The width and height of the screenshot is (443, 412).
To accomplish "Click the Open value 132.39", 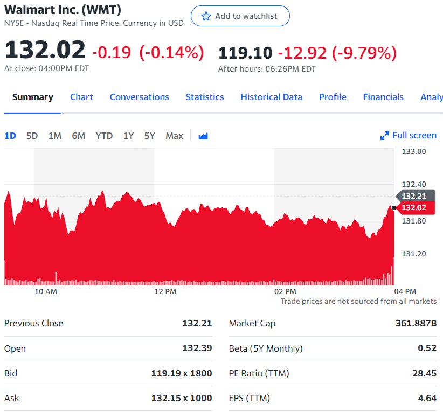I will [197, 348].
